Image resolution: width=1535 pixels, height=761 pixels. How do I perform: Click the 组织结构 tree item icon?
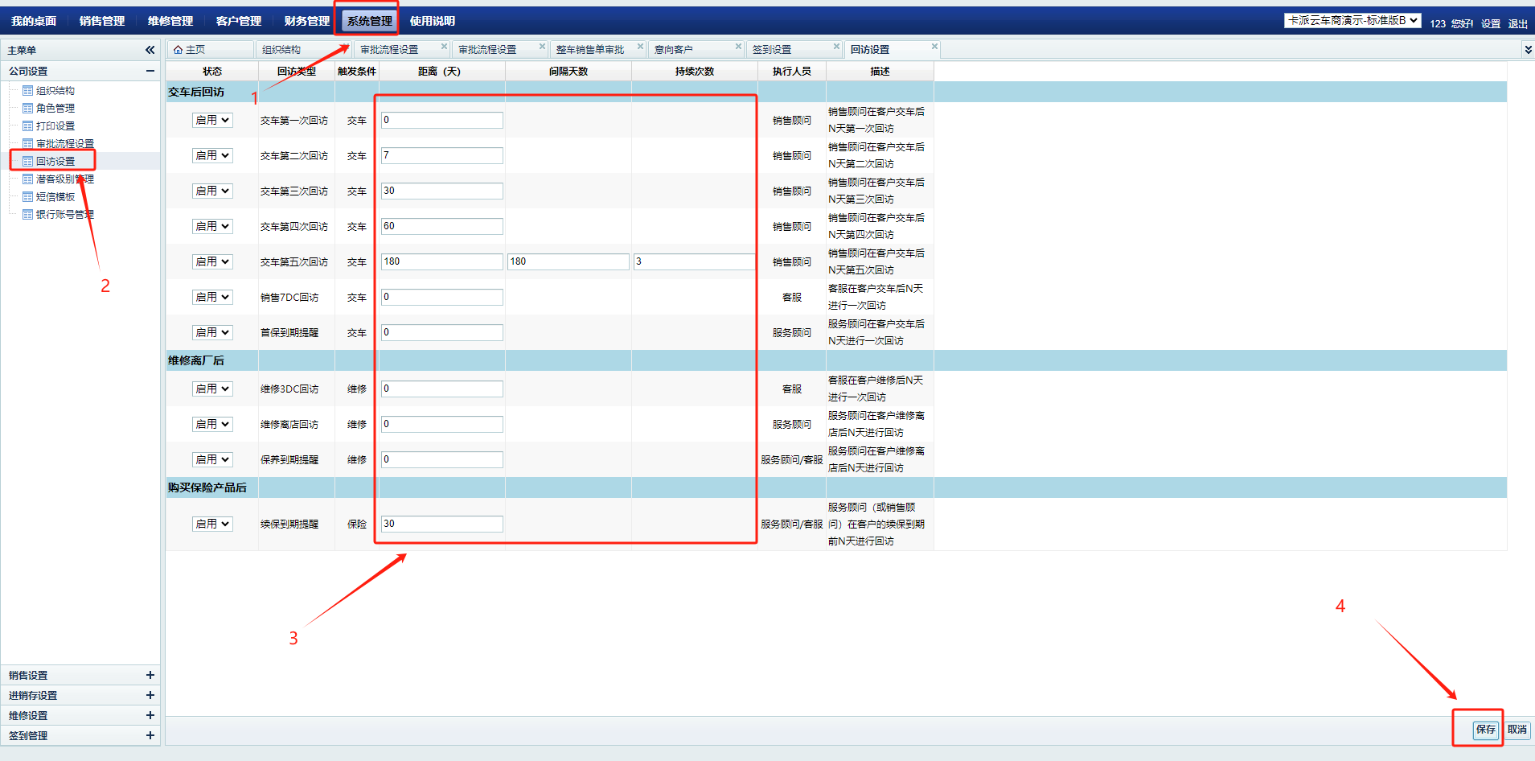point(28,91)
